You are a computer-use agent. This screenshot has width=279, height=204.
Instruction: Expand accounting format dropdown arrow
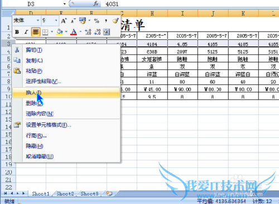pyautogui.click(x=89, y=21)
